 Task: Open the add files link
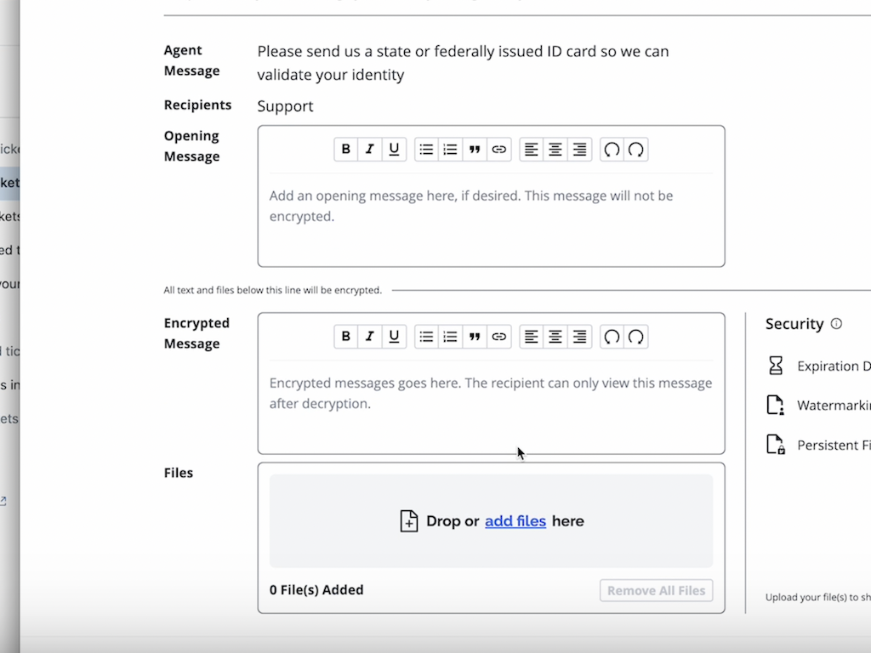pos(515,521)
